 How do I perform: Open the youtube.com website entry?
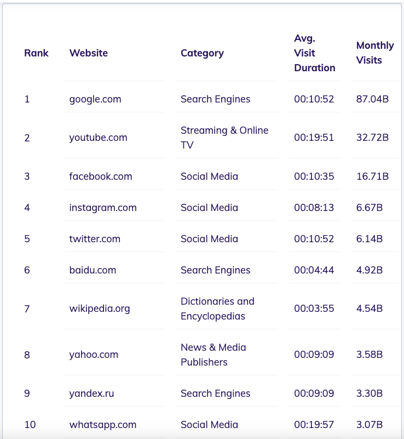[98, 138]
